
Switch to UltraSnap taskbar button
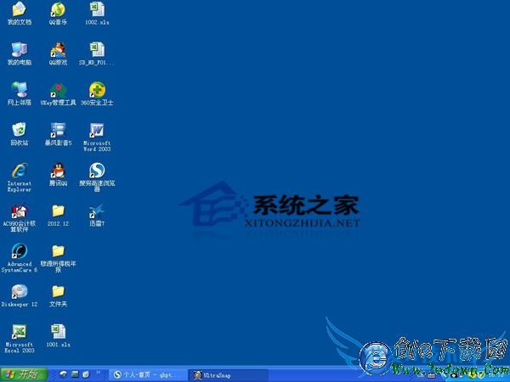tap(229, 375)
